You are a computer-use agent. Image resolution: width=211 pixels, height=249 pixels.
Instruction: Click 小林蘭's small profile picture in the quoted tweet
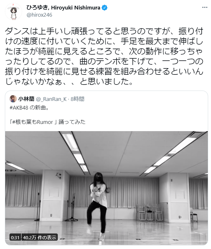13,99
